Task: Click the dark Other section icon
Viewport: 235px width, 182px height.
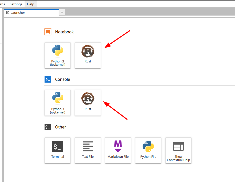Action: [x=48, y=127]
